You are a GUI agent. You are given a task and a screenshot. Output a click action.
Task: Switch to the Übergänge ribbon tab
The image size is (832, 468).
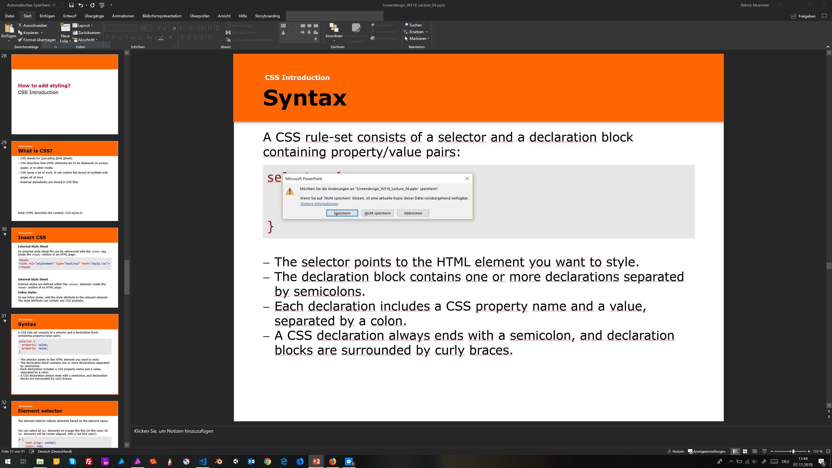(x=94, y=16)
